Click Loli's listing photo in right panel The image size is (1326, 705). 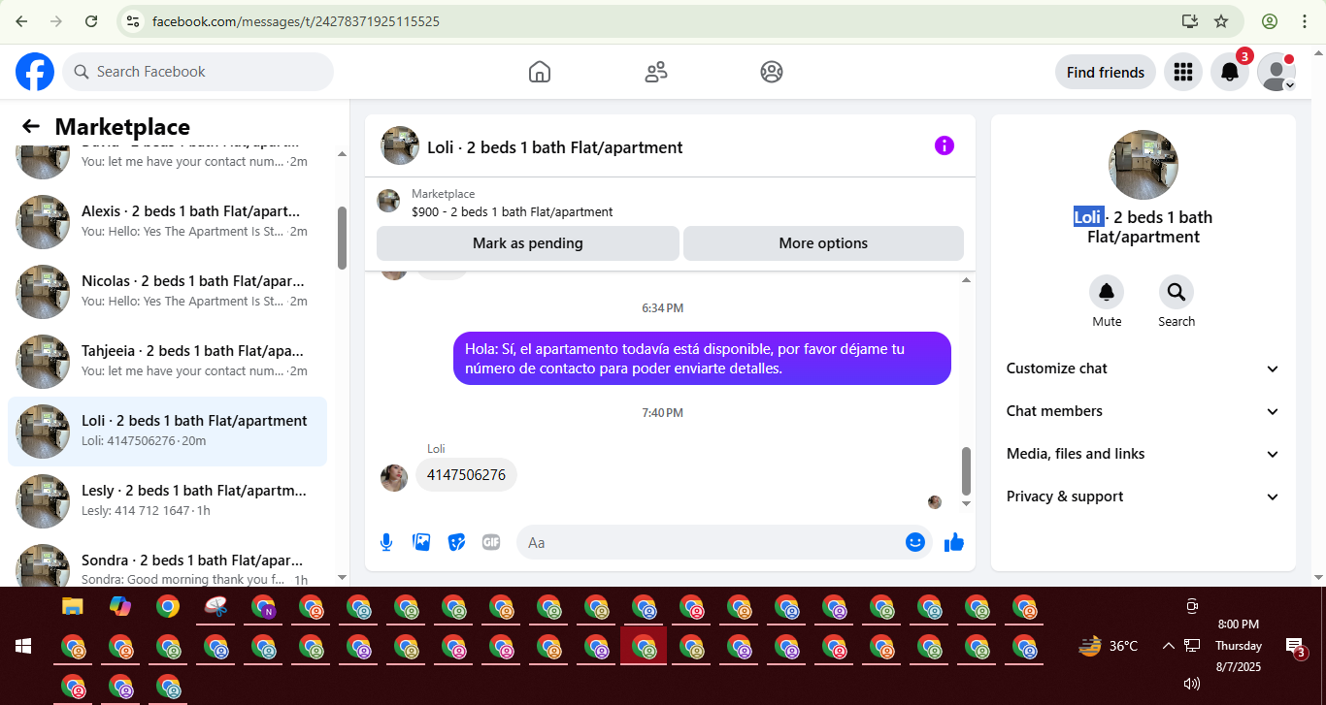pos(1144,165)
